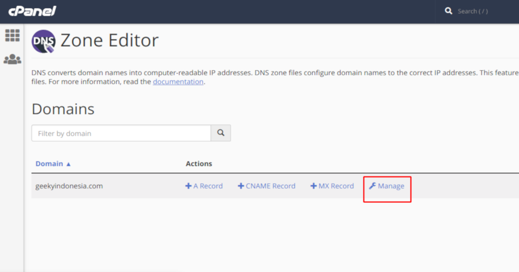Click the wrench icon beside Manage
This screenshot has height=272, width=519.
(x=373, y=186)
